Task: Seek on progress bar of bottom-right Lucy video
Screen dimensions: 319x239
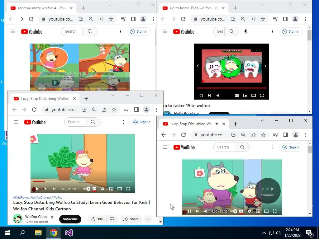Action: (231, 204)
